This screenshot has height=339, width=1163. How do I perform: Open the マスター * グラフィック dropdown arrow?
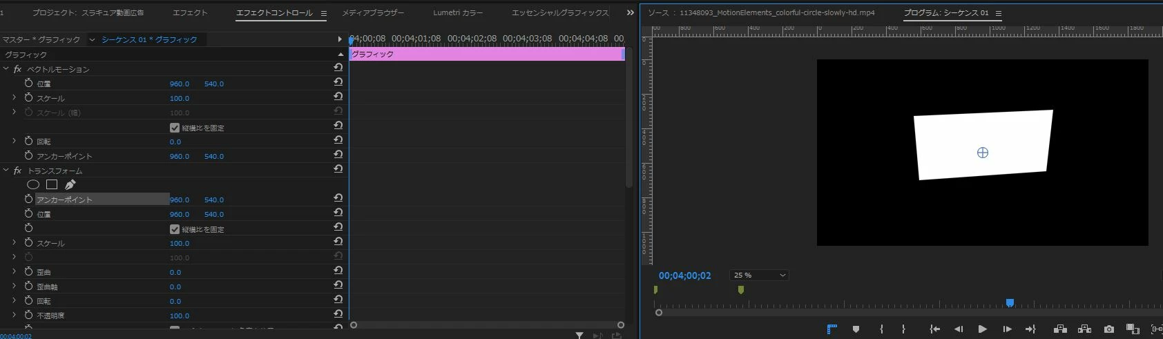point(92,39)
